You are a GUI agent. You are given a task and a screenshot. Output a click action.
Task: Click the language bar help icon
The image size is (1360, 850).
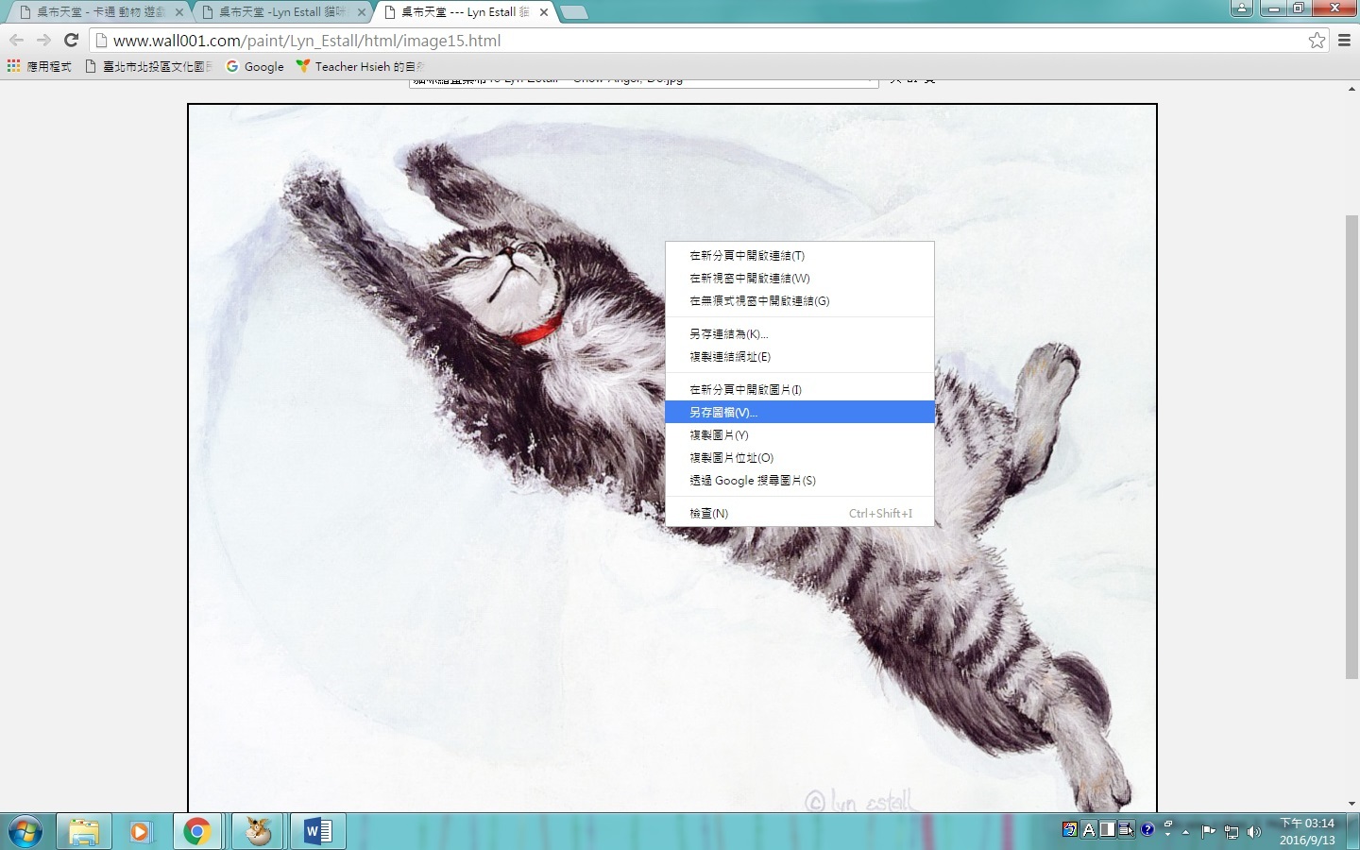tap(1147, 829)
